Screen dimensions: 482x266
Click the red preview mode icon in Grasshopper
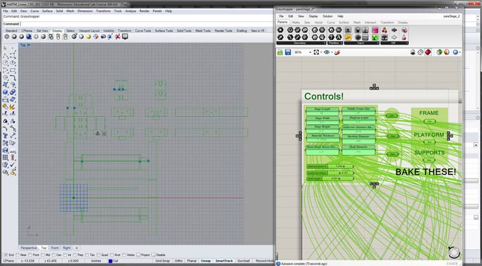point(428,52)
